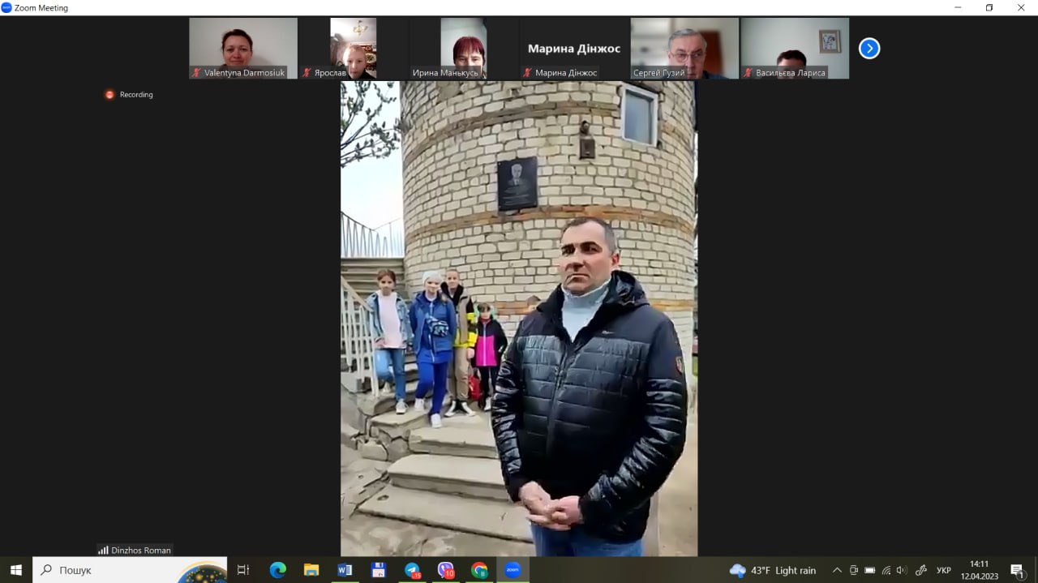Select Марина Дінжос participant tile
Screen dimensions: 1038x583
573,49
